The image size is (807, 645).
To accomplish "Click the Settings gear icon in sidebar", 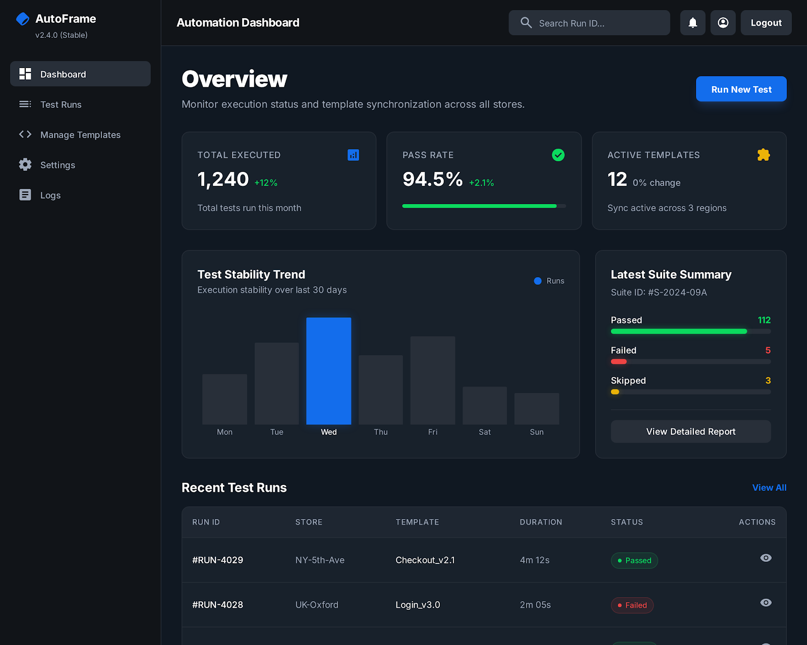I will tap(25, 165).
